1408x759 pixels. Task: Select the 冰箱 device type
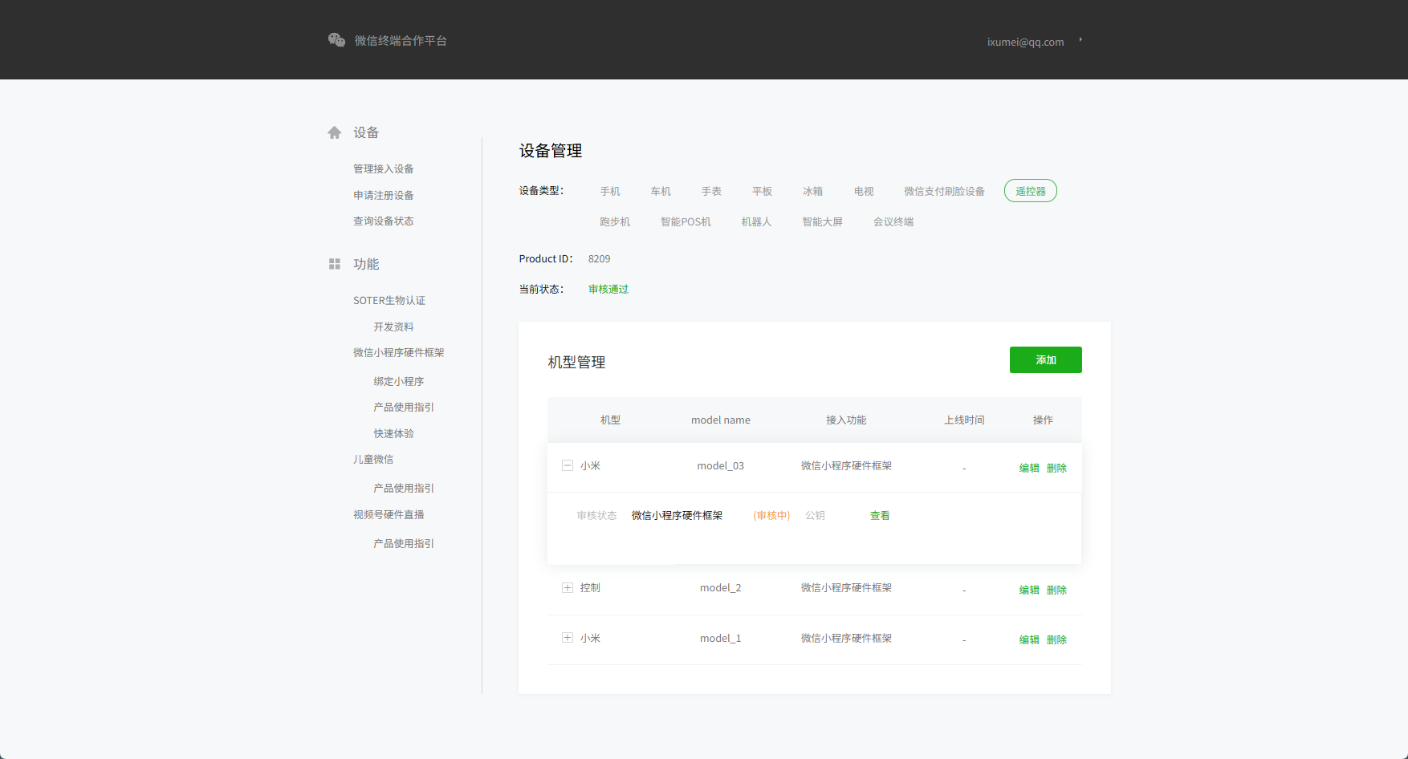pyautogui.click(x=812, y=191)
